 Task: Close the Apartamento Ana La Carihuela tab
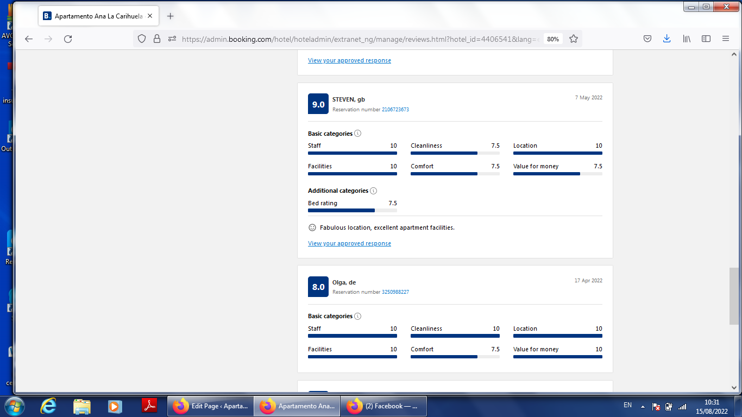150,16
